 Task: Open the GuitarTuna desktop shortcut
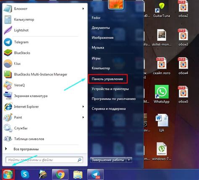162,9
